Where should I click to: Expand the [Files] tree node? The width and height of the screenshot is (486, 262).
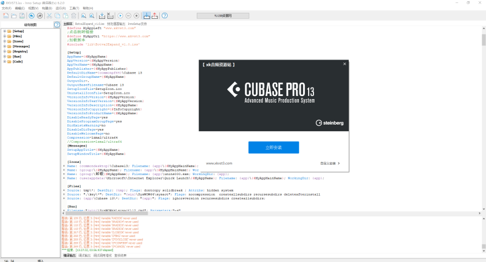pyautogui.click(x=5, y=36)
